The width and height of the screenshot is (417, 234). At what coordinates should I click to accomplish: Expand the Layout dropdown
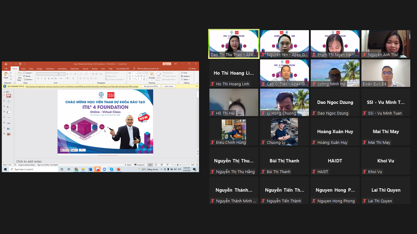28,73
